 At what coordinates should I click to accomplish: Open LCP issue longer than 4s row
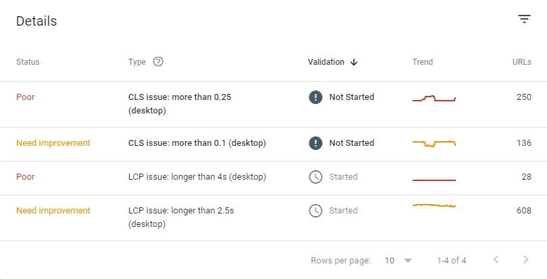pos(197,177)
